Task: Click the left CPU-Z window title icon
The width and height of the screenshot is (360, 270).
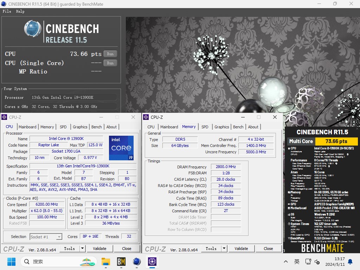Action: pyautogui.click(x=4, y=117)
